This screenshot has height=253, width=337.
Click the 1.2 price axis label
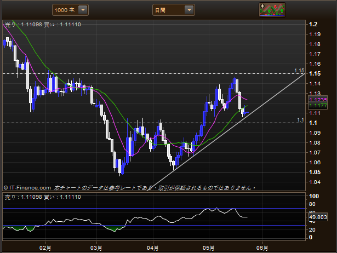(313, 24)
